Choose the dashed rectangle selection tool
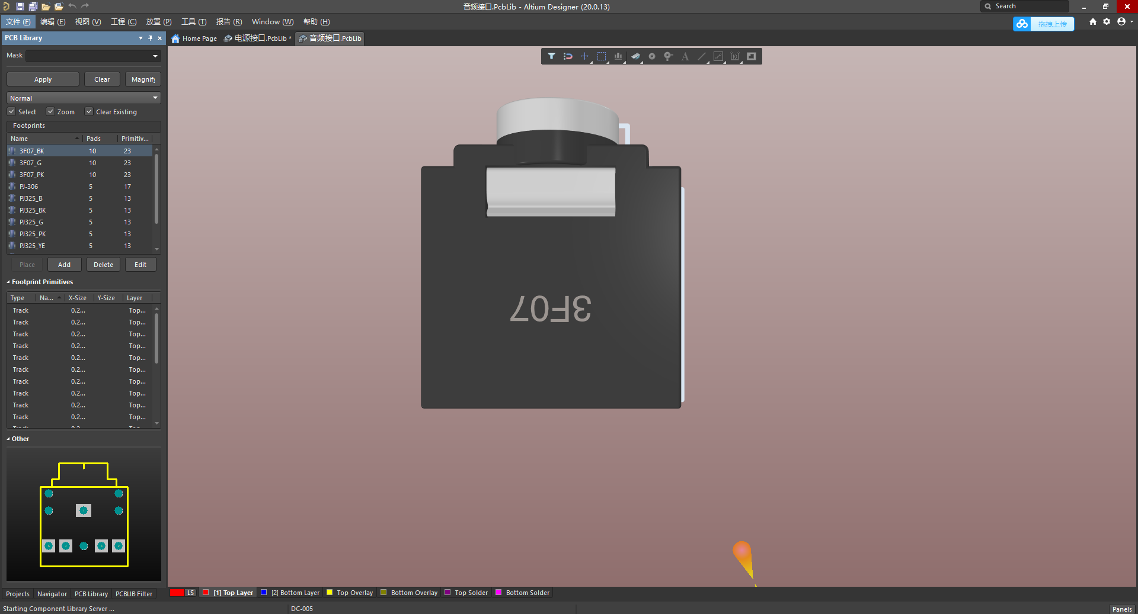This screenshot has width=1138, height=614. tap(602, 56)
